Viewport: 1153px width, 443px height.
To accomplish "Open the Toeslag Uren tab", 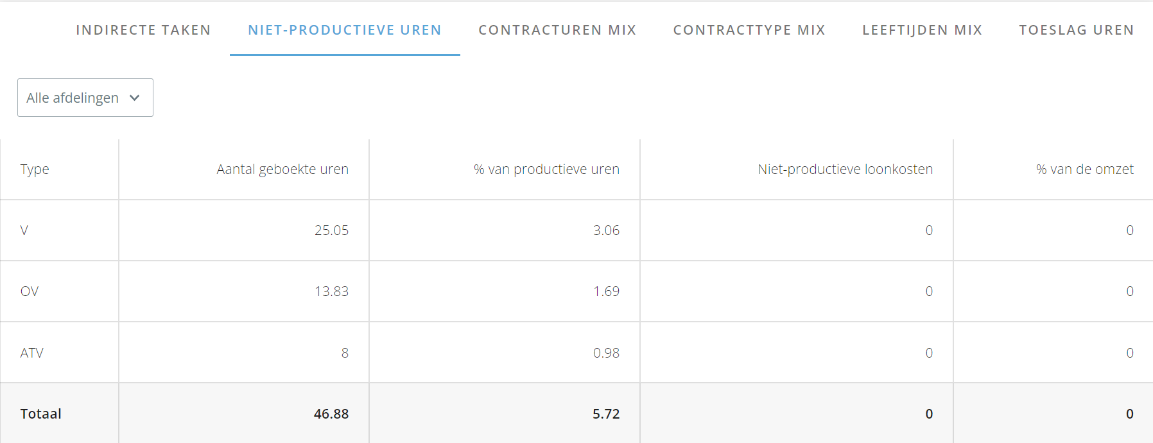I will (x=1077, y=30).
